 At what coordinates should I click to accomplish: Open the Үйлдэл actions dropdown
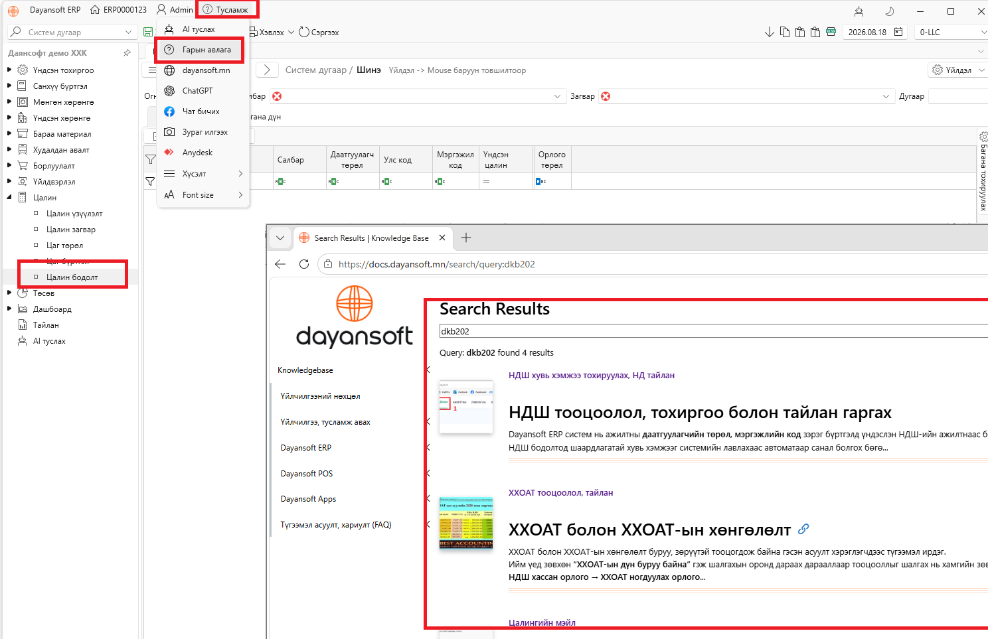coord(957,70)
